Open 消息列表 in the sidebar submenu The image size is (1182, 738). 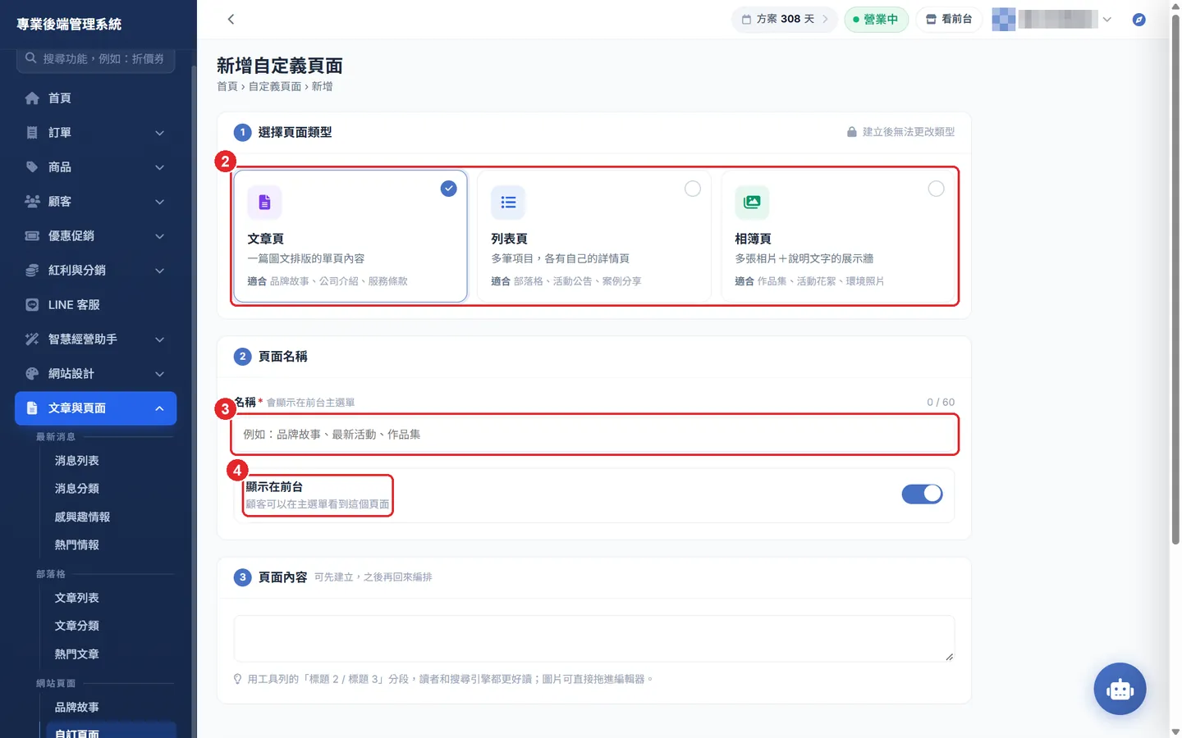point(76,461)
